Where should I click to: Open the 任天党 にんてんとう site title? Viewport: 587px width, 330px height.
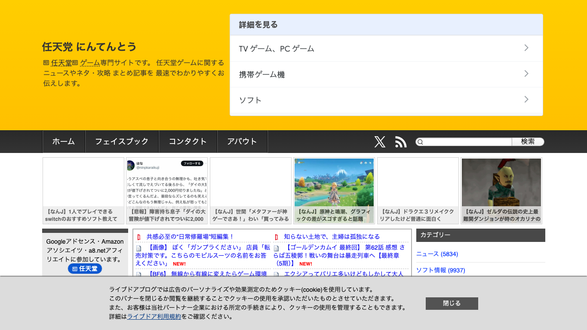[89, 47]
